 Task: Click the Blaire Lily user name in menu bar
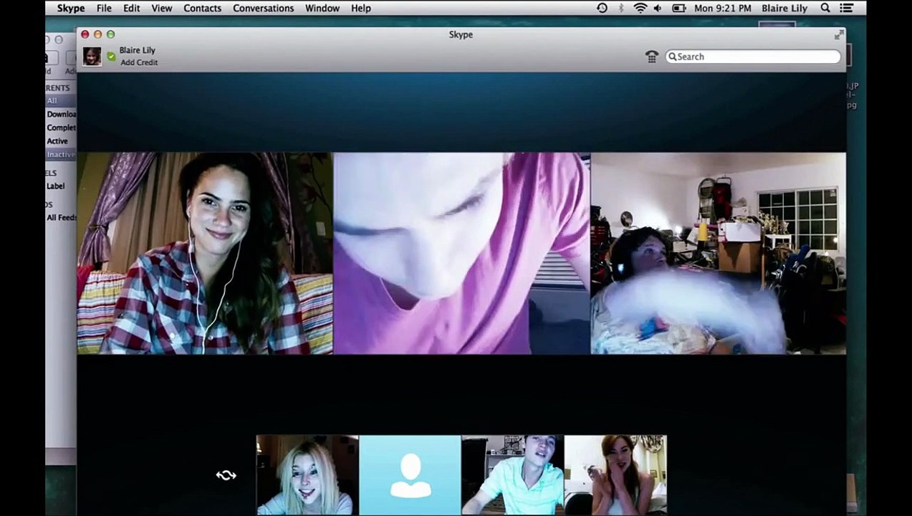pos(784,8)
